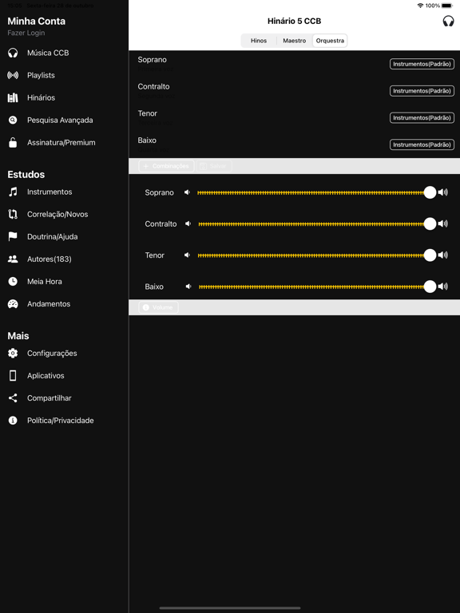Screen dimensions: 460x613
Task: Click the Combinações button
Action: [166, 166]
